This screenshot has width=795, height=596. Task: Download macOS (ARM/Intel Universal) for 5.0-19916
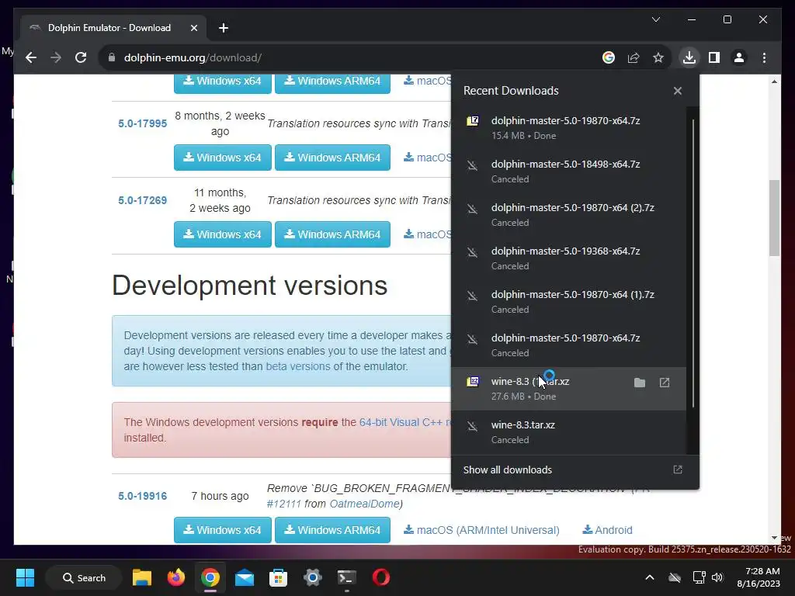tap(481, 530)
